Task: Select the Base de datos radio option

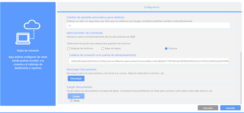Action: click(103, 49)
